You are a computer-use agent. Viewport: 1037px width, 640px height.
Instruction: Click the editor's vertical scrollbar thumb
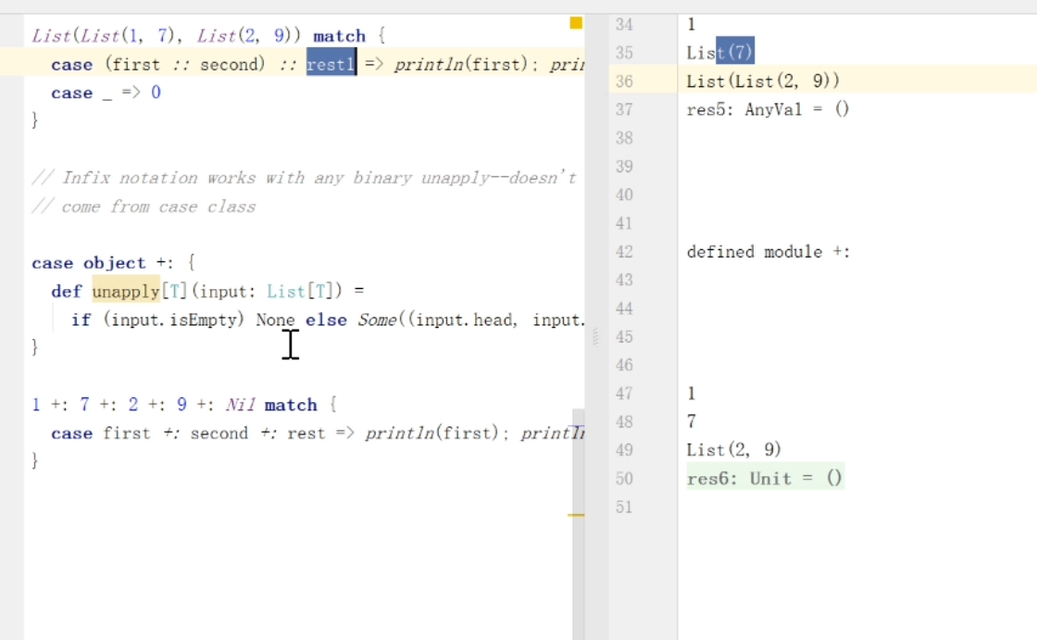pos(579,524)
